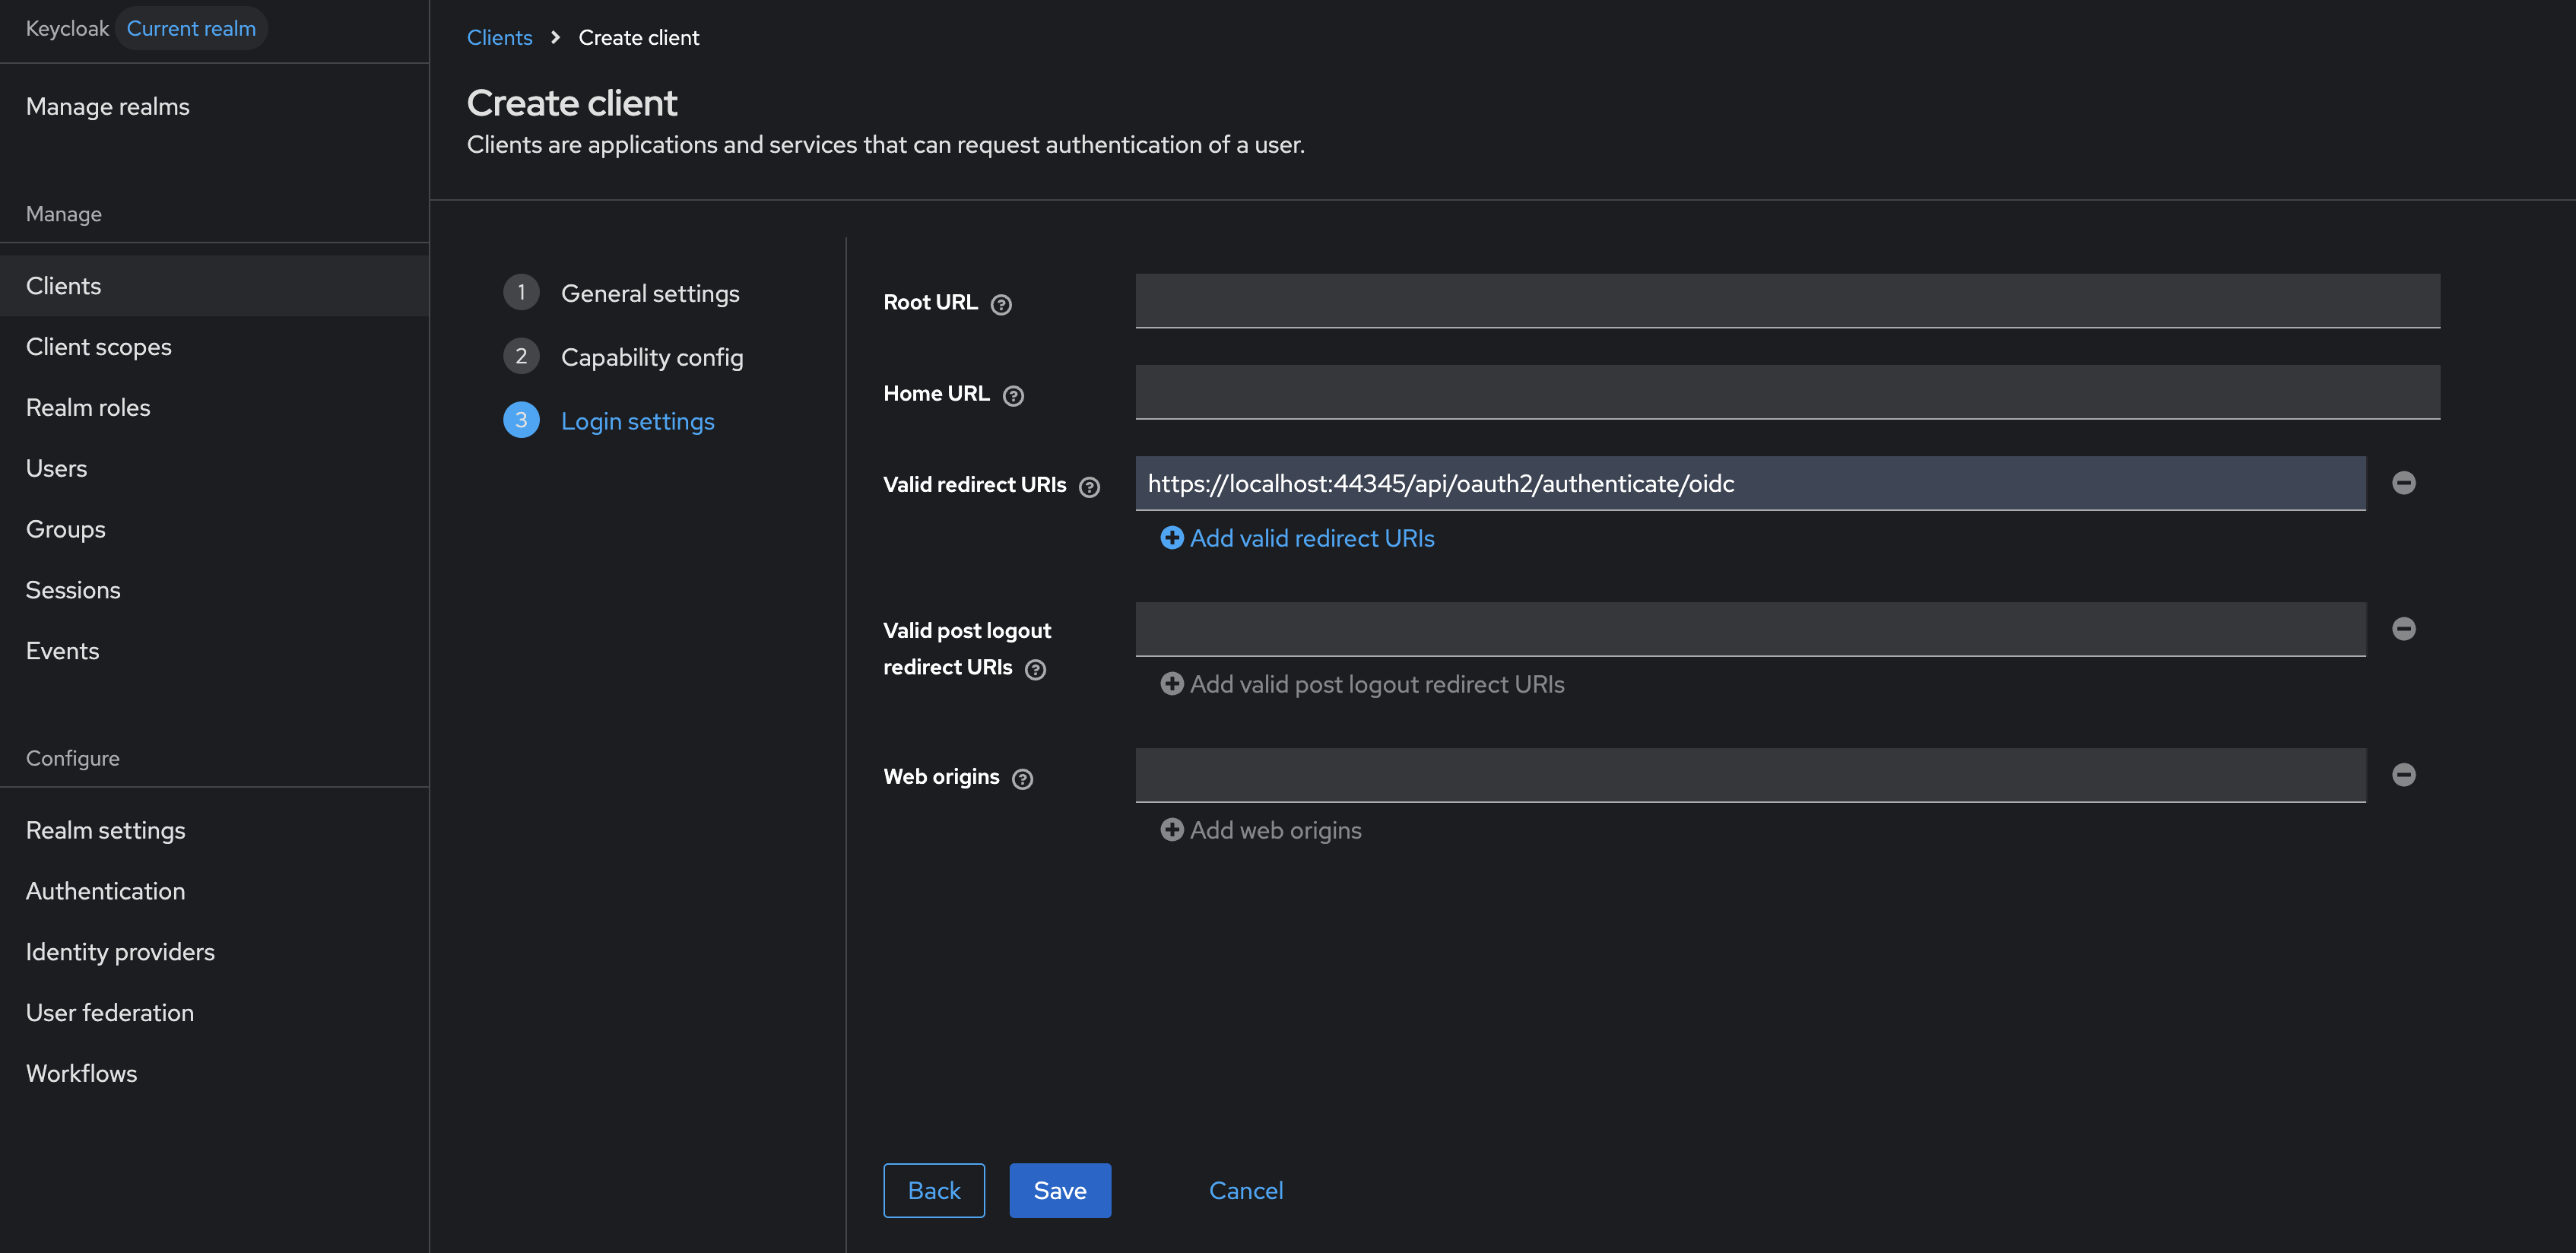Open help icon for Root URL
Screen dimensions: 2576x1253
(x=1001, y=304)
